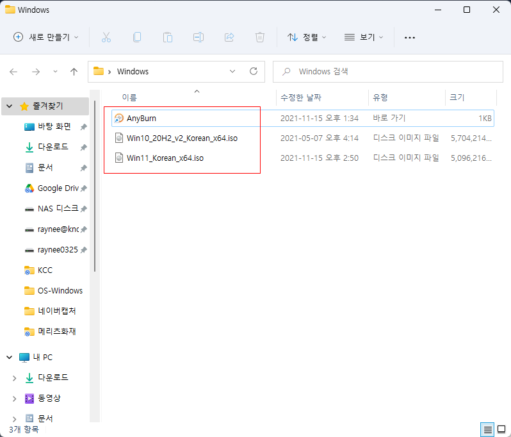
Task: Expand 동영상 under 내 PC
Action: pos(14,399)
